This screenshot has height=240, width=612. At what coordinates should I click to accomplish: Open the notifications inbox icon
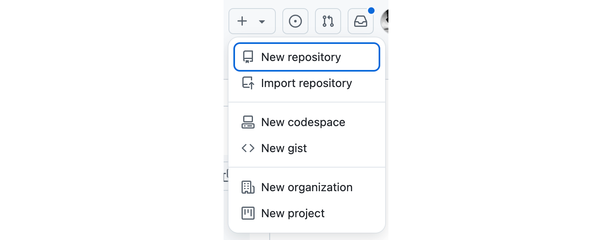(x=361, y=21)
